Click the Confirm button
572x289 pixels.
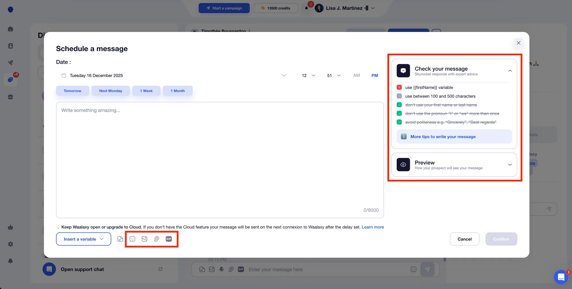501,239
